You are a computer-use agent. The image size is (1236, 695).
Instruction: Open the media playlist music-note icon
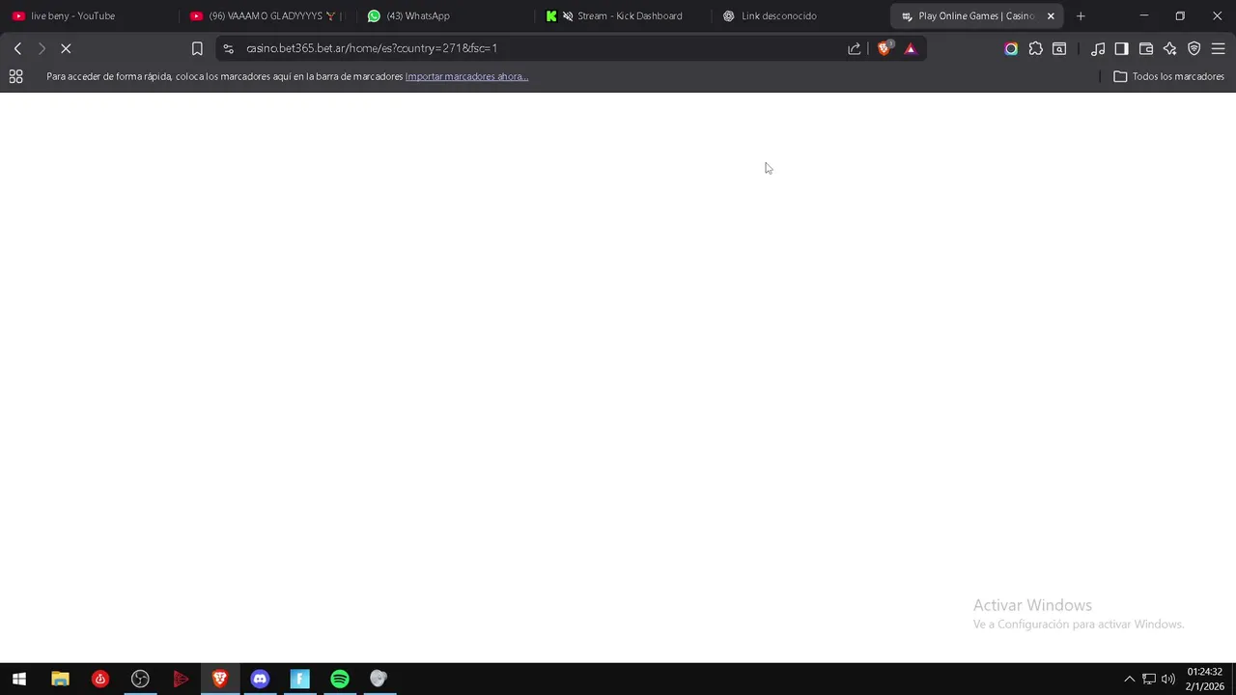pyautogui.click(x=1098, y=48)
